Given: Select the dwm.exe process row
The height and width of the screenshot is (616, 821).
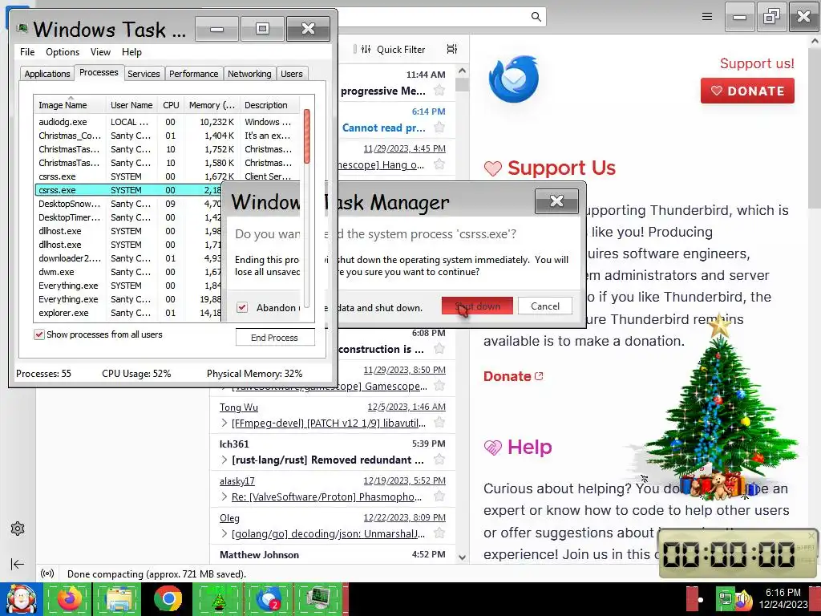Looking at the screenshot, I should pos(128,272).
